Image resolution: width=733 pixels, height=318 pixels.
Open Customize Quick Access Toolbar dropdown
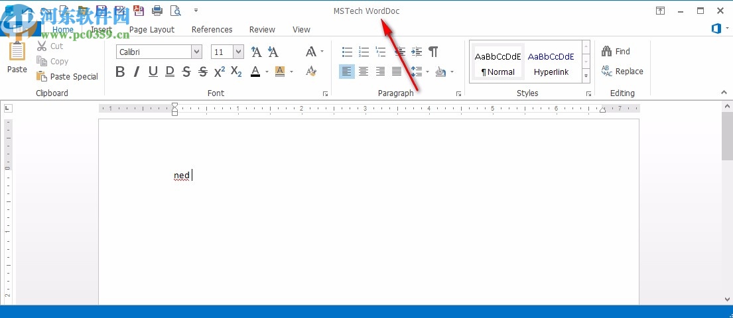pyautogui.click(x=196, y=11)
